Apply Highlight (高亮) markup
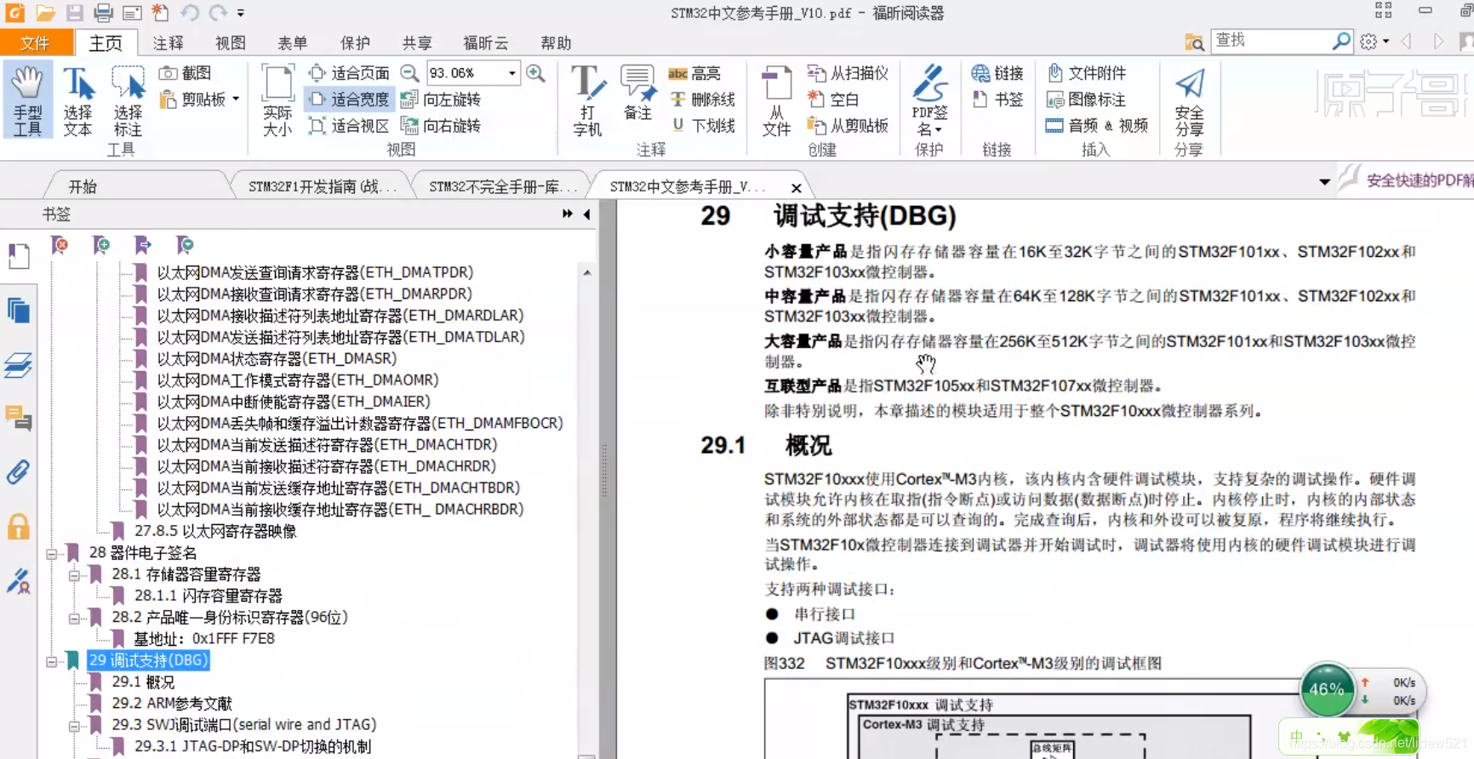This screenshot has height=759, width=1474. (x=694, y=73)
